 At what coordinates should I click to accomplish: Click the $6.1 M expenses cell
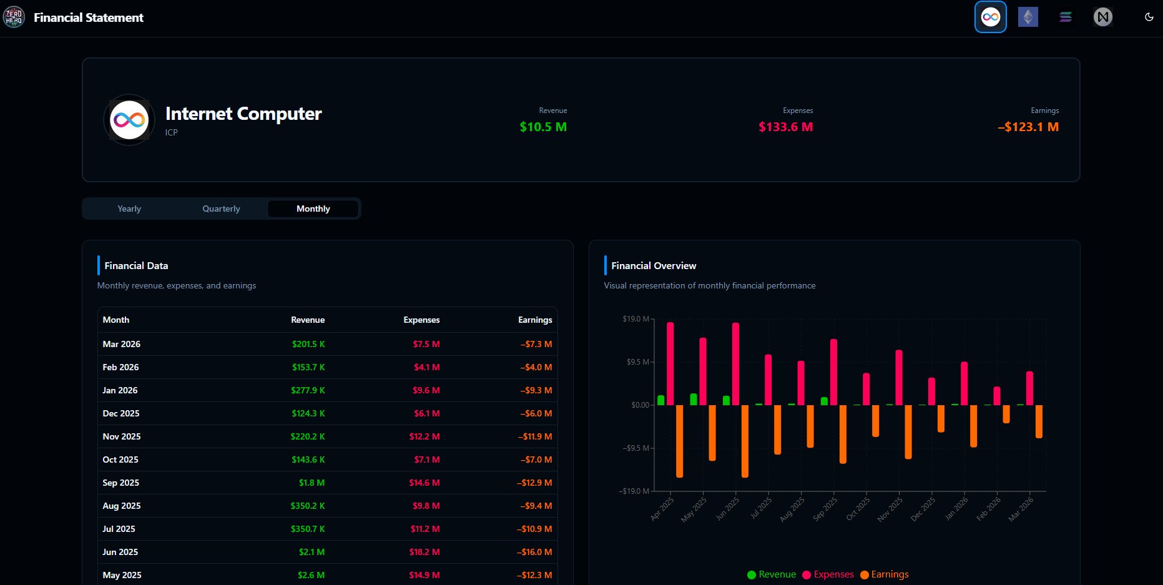[x=427, y=413]
